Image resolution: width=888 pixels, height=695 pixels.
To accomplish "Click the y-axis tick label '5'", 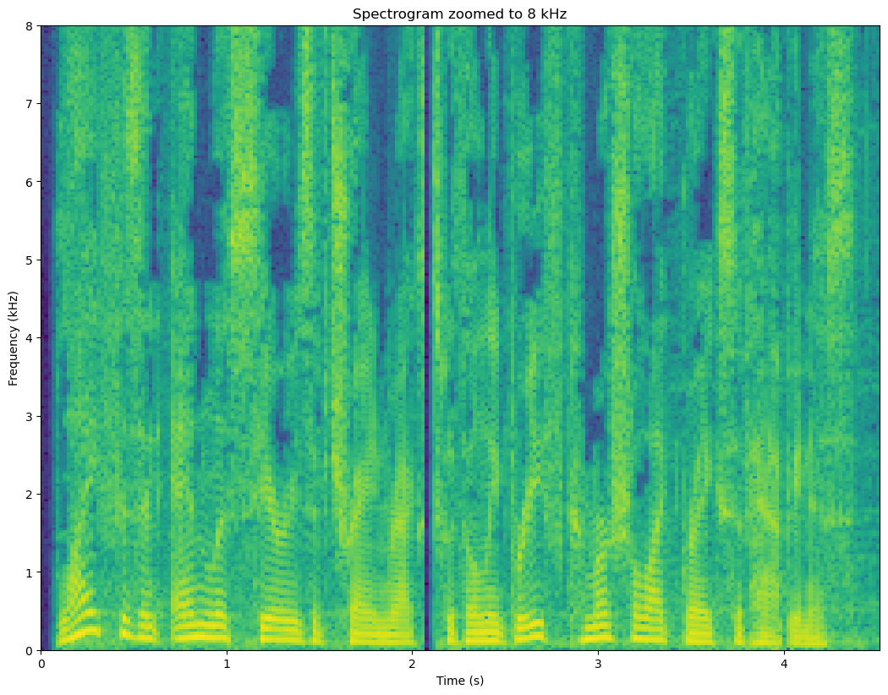I will (30, 260).
